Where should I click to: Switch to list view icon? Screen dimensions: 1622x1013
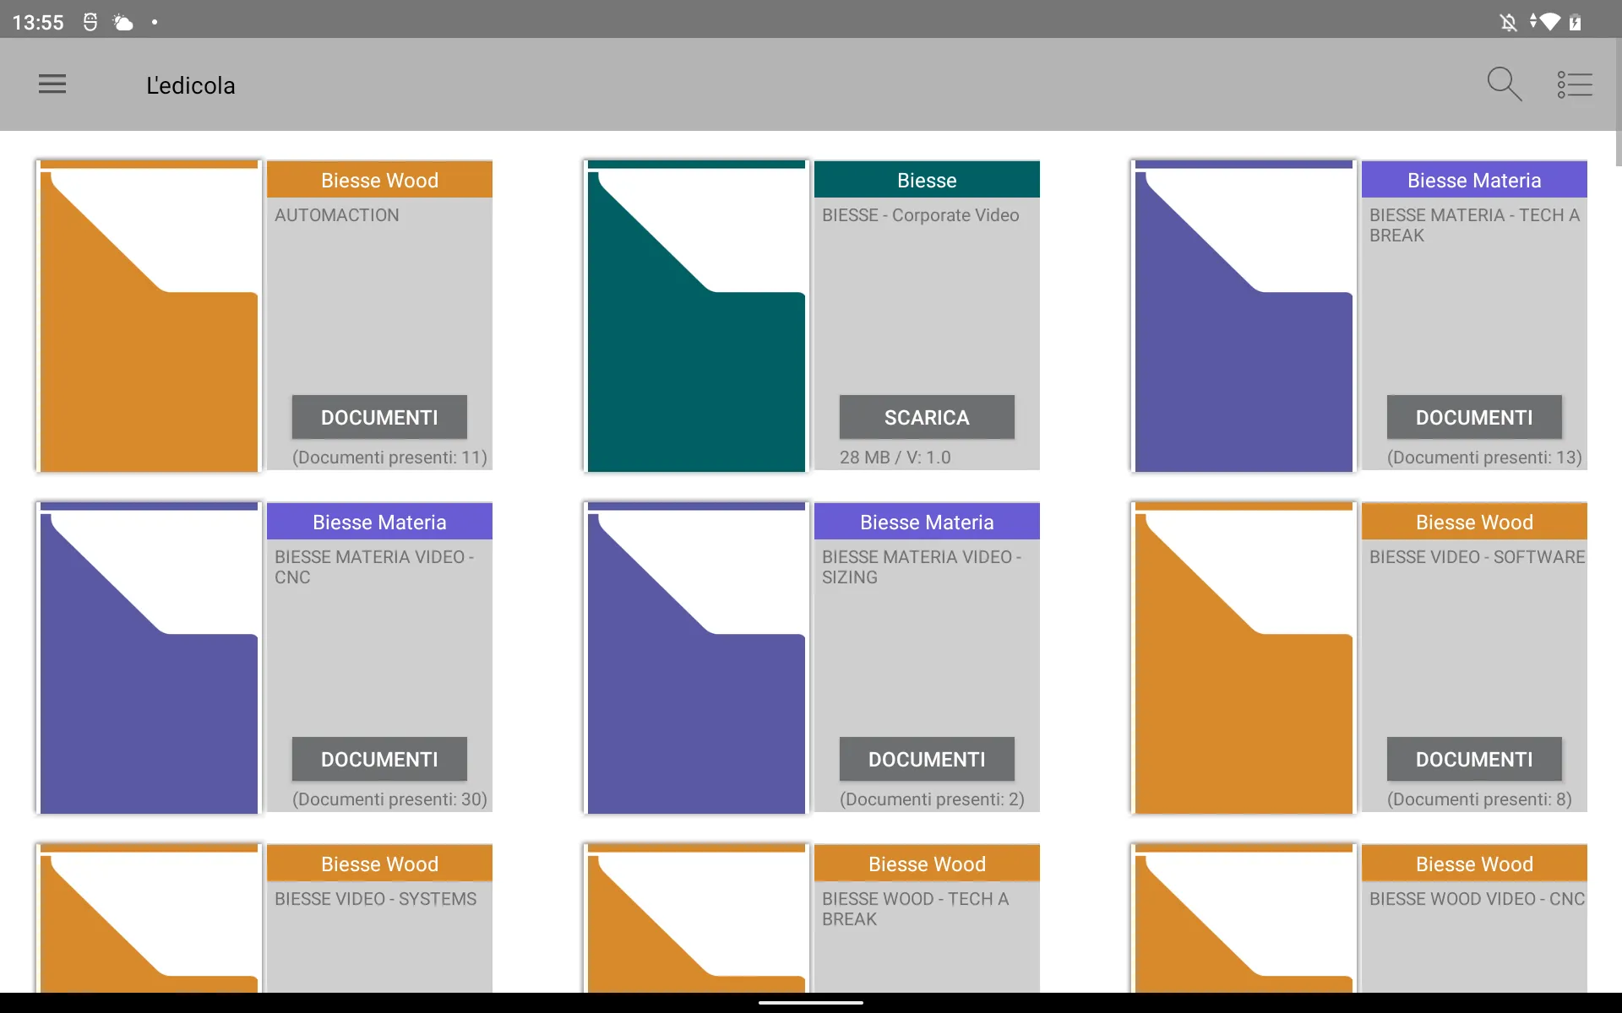pos(1575,84)
